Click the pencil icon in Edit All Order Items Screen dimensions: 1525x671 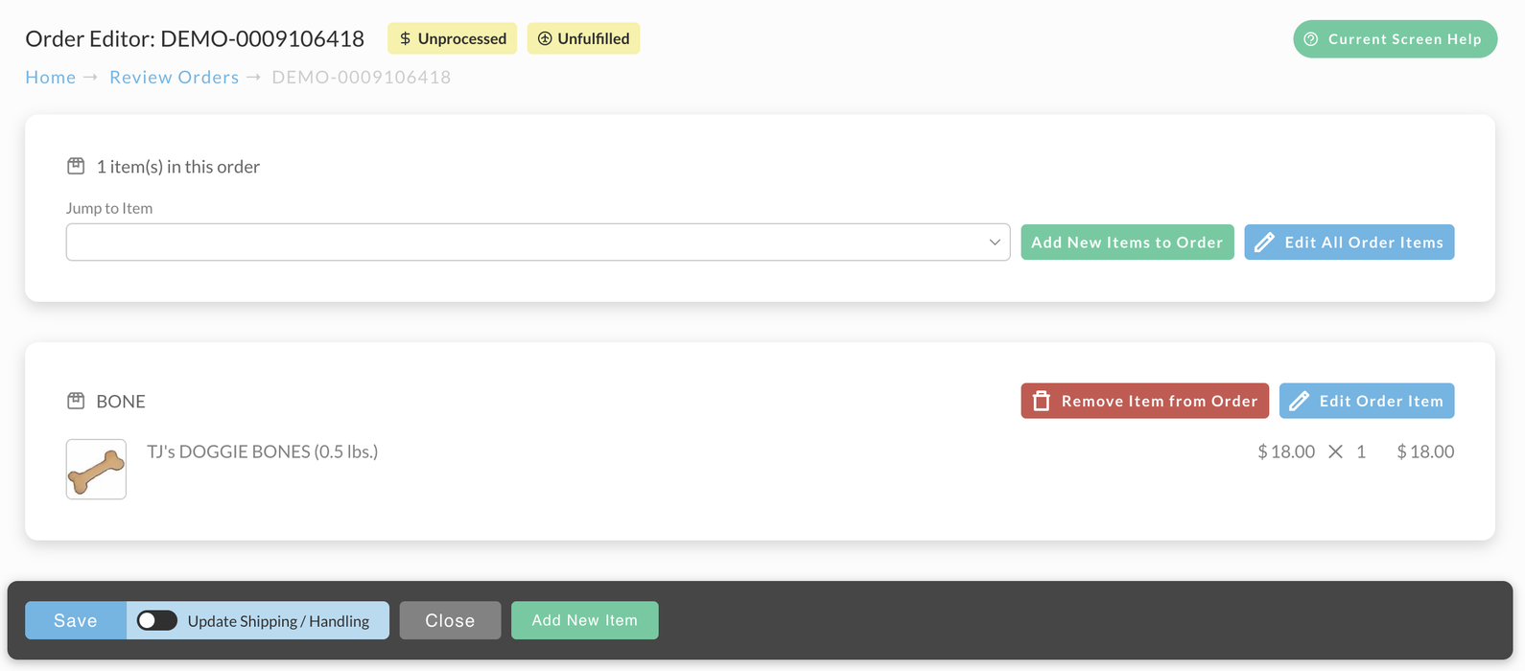click(x=1264, y=243)
